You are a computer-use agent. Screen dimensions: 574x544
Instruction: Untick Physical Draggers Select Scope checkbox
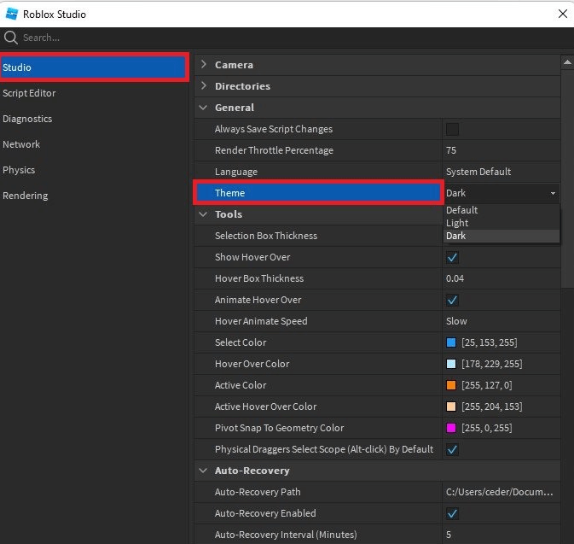tap(452, 449)
